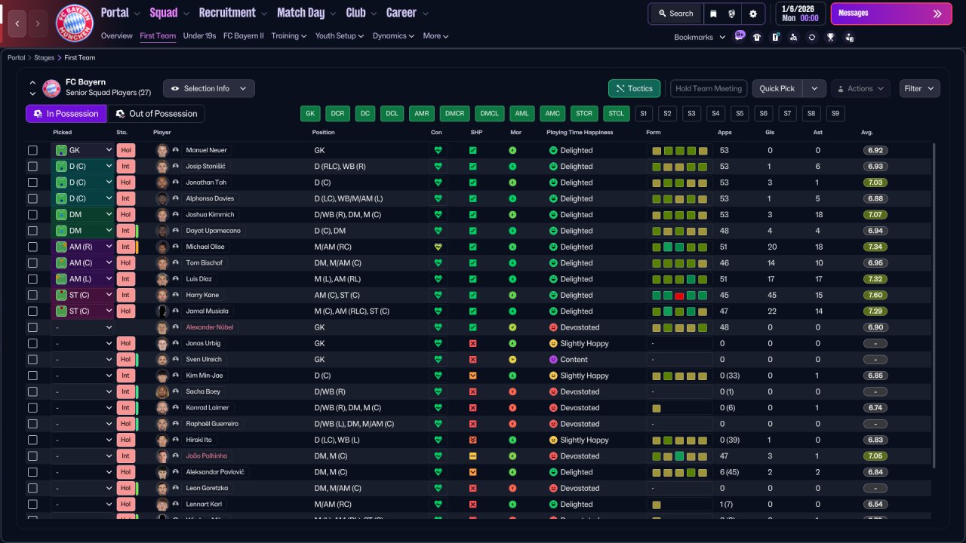Image resolution: width=966 pixels, height=543 pixels.
Task: Switch to the Under 19s tab
Action: click(x=199, y=35)
